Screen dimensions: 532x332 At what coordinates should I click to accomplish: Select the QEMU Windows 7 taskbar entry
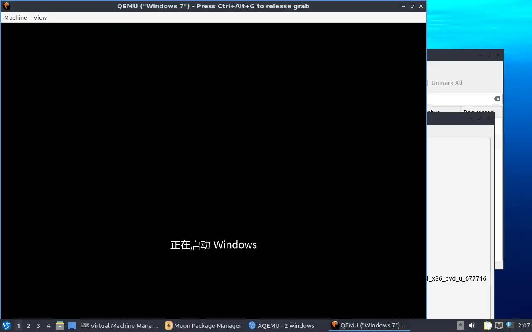pyautogui.click(x=369, y=326)
